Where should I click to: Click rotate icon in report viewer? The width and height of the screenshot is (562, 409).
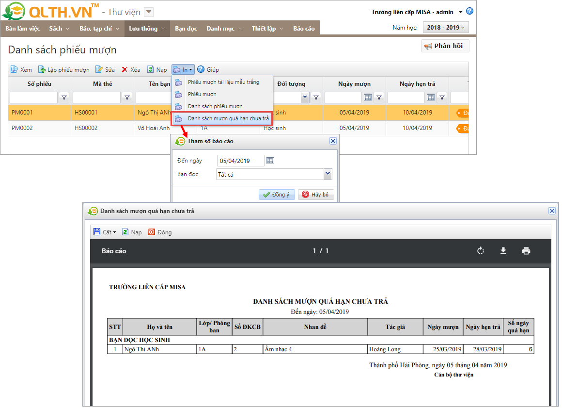(x=481, y=251)
